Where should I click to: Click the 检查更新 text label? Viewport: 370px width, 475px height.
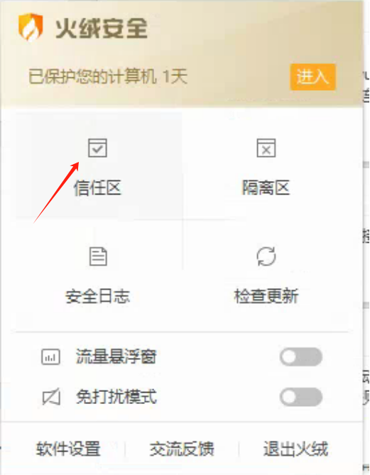pyautogui.click(x=266, y=296)
